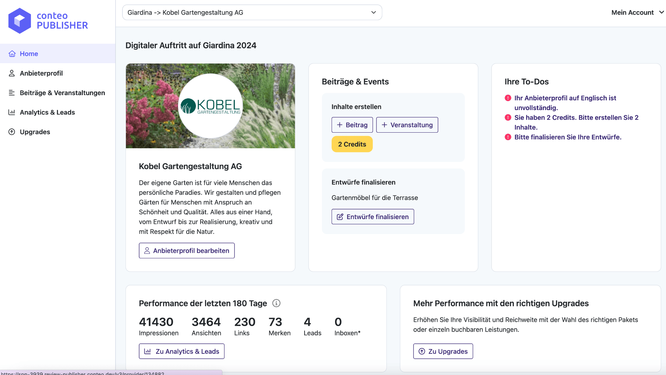Click the Anbieterprofil person icon in sidebar

pos(12,73)
